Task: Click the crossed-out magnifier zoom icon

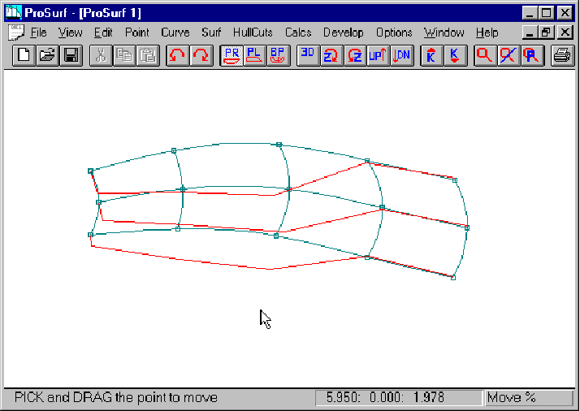Action: 509,55
